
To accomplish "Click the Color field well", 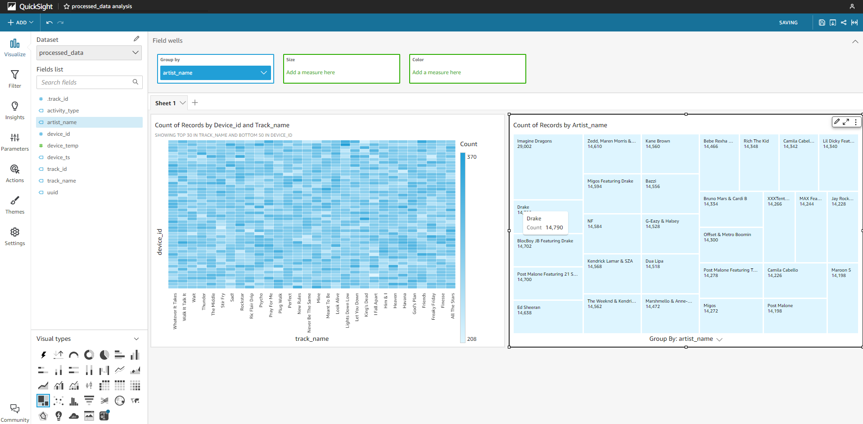I will (468, 69).
